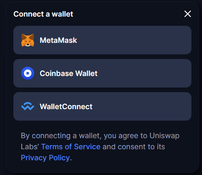Screen dimensions: 202x175
Task: Select the WalletConnect connection option
Action: [x=102, y=106]
